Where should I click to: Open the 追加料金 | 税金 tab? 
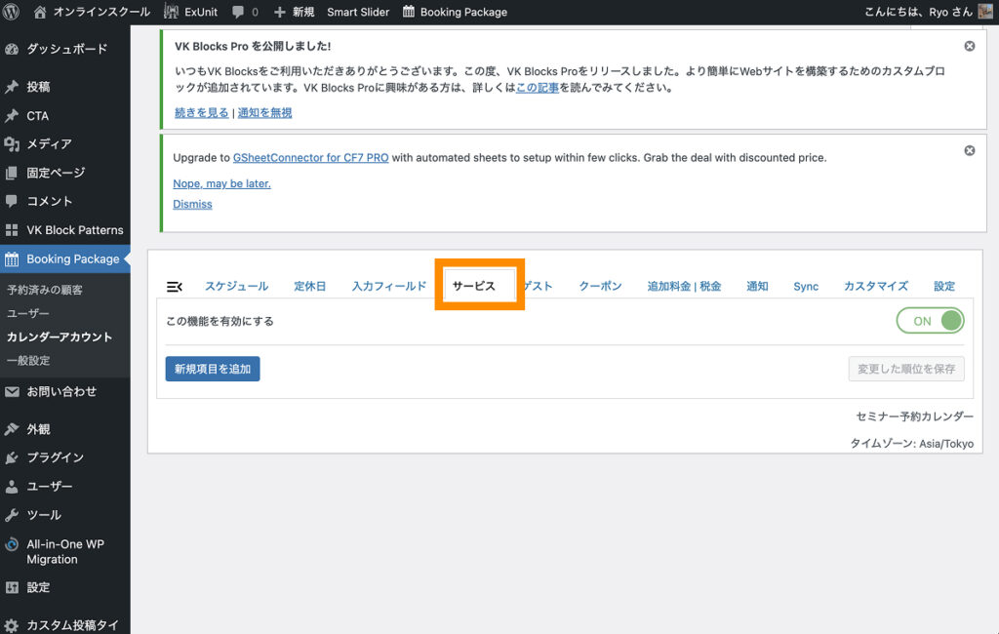(x=684, y=286)
